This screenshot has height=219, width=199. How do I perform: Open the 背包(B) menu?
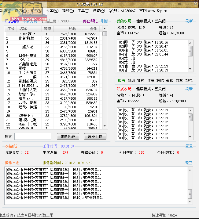tap(36, 11)
